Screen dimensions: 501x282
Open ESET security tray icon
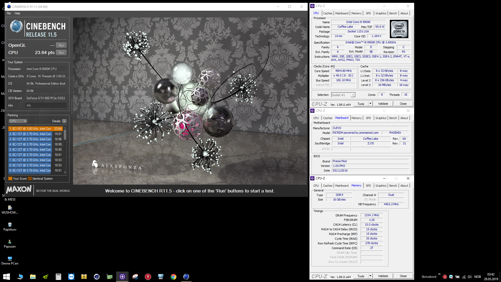coord(451,277)
